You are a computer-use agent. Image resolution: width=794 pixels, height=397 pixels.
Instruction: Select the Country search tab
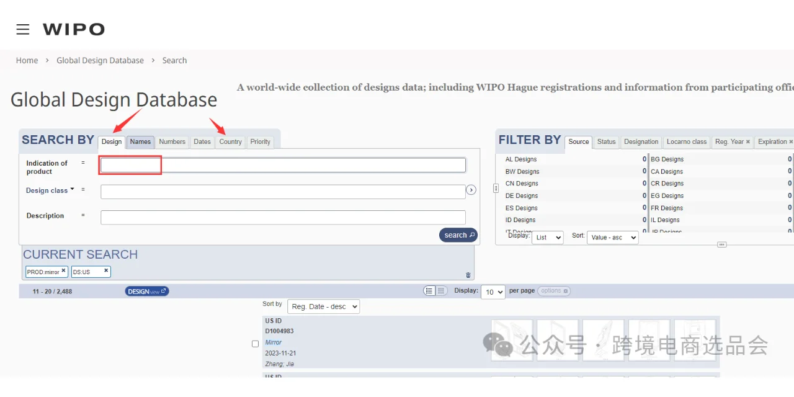pyautogui.click(x=230, y=142)
